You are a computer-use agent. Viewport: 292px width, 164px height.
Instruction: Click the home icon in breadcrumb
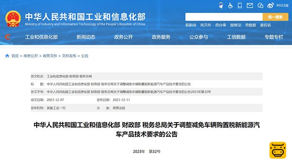pos(7,56)
